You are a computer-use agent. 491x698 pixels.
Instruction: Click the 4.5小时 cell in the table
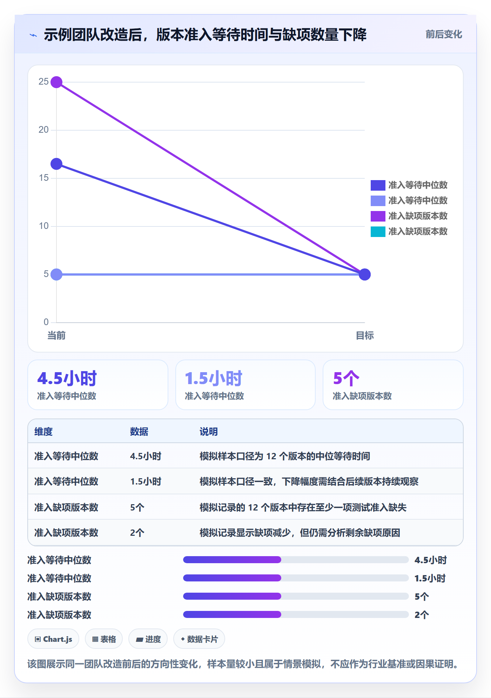[x=146, y=456]
